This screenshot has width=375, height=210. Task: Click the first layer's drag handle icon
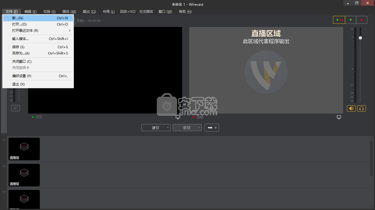[x=4, y=140]
